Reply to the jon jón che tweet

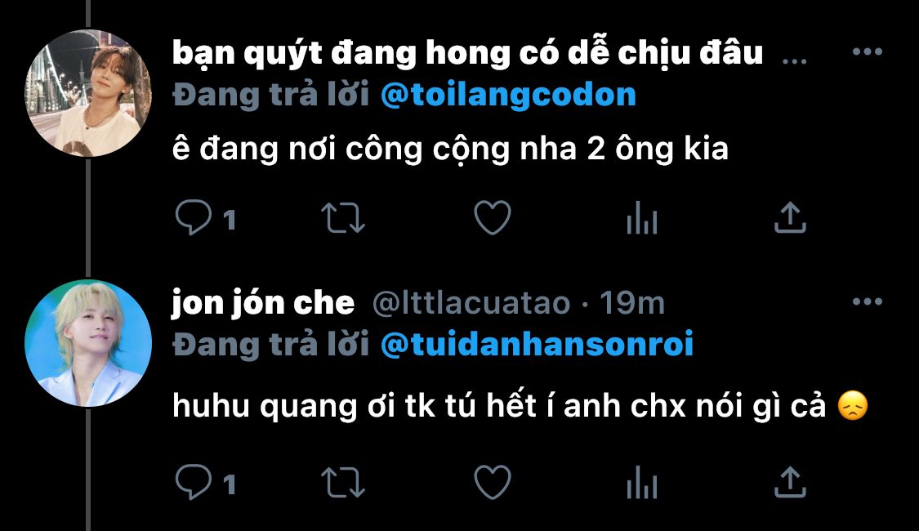coord(204,483)
